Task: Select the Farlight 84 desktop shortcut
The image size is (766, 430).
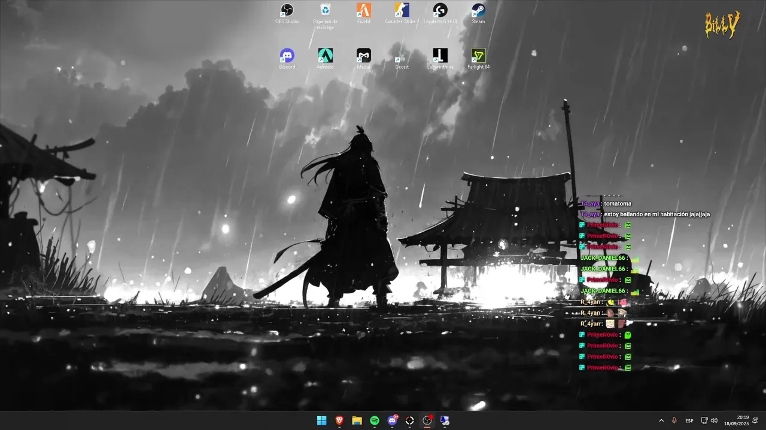Action: pyautogui.click(x=478, y=59)
